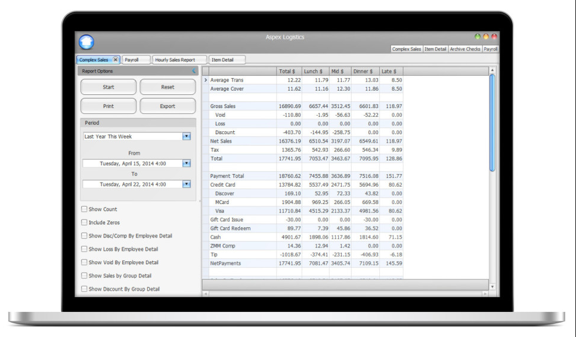Image resolution: width=576 pixels, height=337 pixels.
Task: Click the Gross Sales total 16890.69
Action: pos(289,106)
